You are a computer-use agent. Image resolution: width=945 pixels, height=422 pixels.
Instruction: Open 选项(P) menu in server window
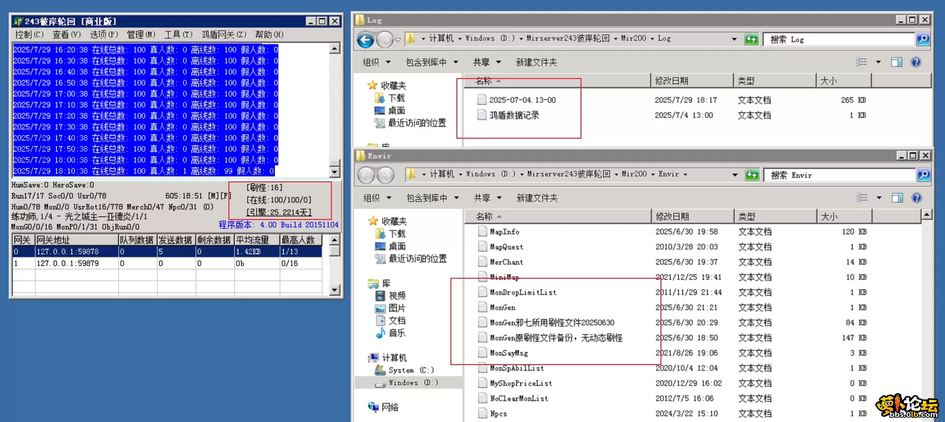coord(103,34)
